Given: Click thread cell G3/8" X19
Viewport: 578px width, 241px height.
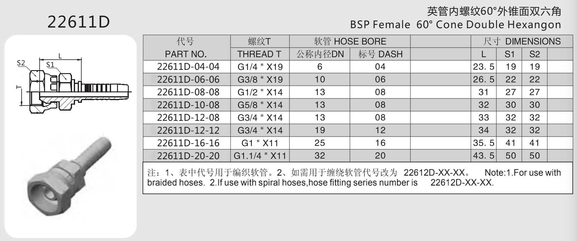Looking at the screenshot, I should (x=260, y=80).
